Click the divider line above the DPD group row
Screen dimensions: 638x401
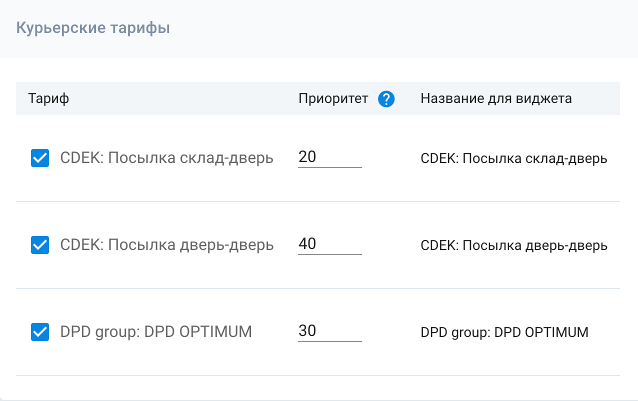click(318, 288)
